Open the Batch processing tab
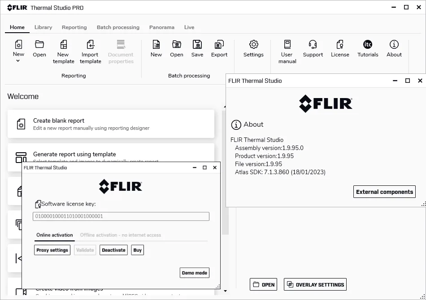This screenshot has height=300, width=426. (x=118, y=27)
